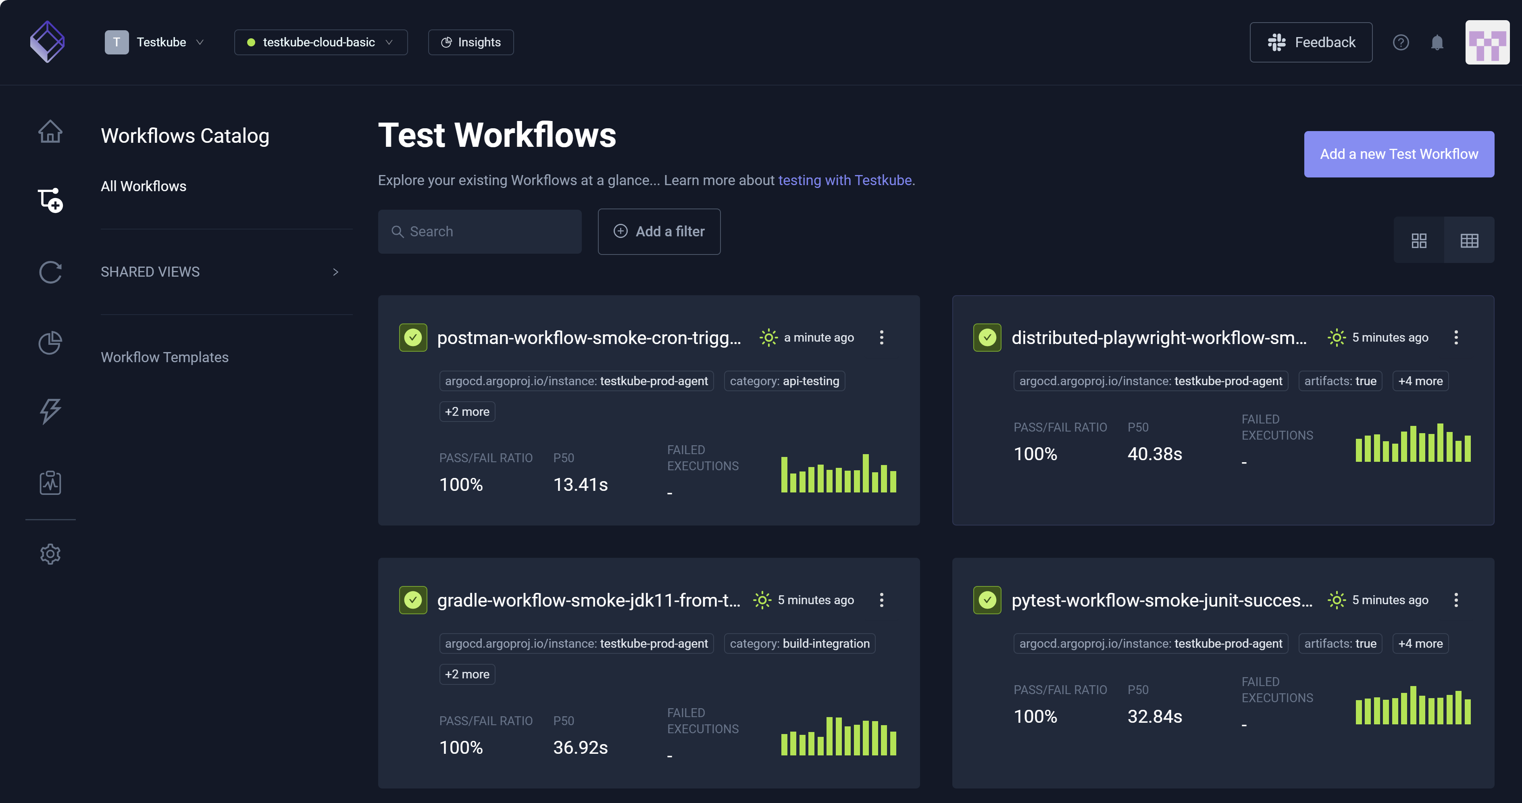This screenshot has height=803, width=1522.
Task: Select the Workflows icon in left sidebar
Action: tap(50, 200)
